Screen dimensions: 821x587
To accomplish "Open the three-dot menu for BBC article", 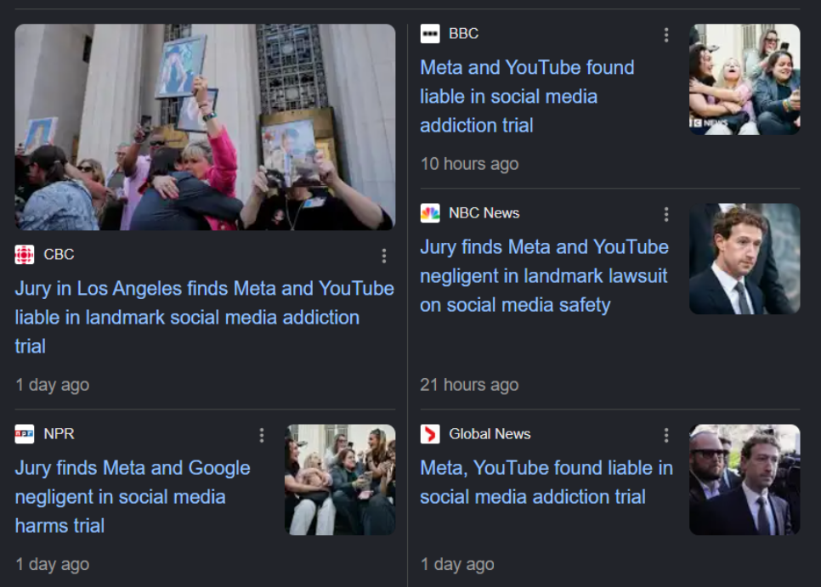I will pyautogui.click(x=666, y=35).
